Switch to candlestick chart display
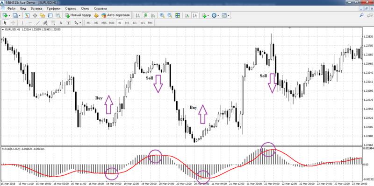Image resolution: width=374 pixels, height=186 pixels. 145,15
